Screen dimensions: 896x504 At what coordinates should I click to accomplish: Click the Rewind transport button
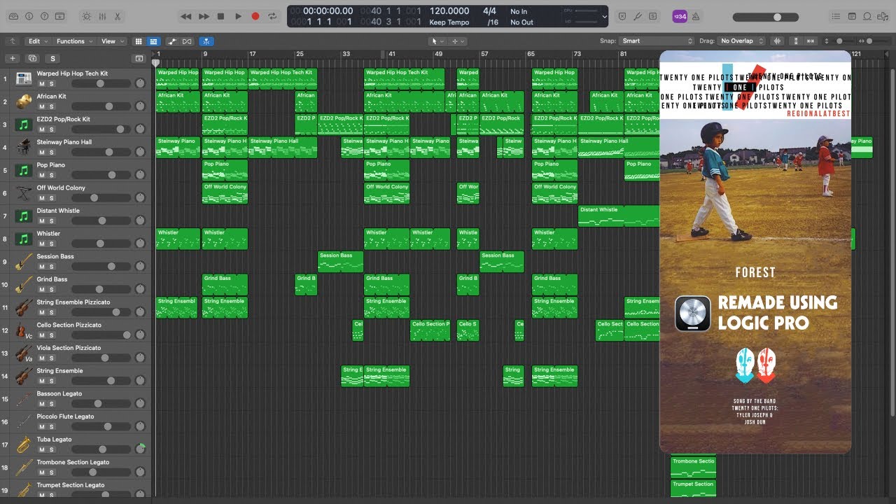[185, 16]
